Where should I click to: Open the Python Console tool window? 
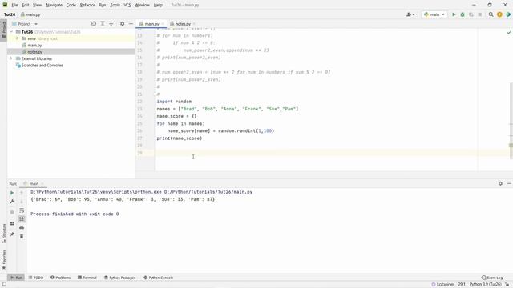click(x=159, y=278)
